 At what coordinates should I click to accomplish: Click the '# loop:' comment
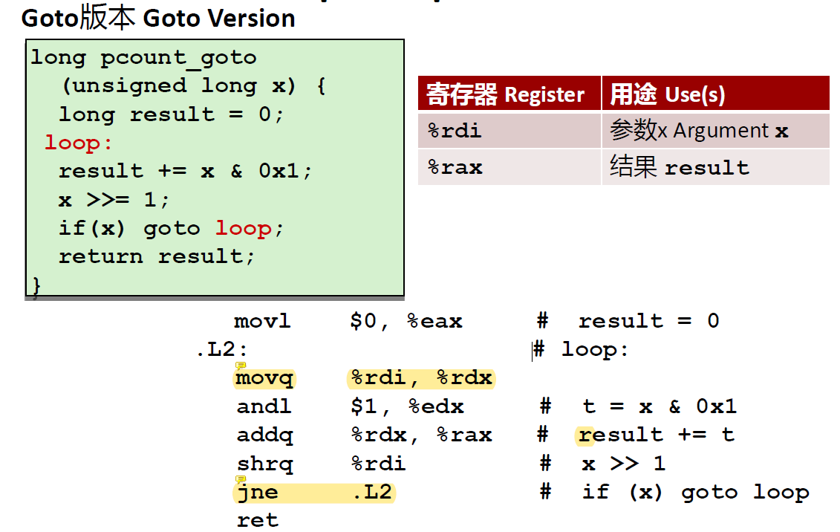(581, 350)
